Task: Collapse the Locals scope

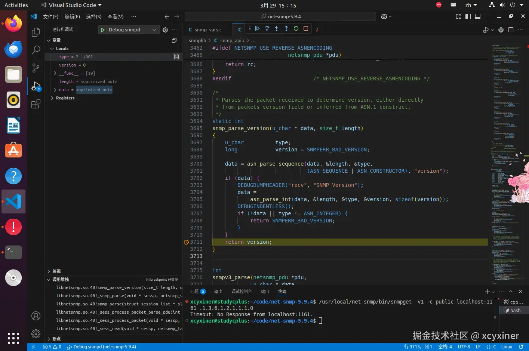Action: 52,49
